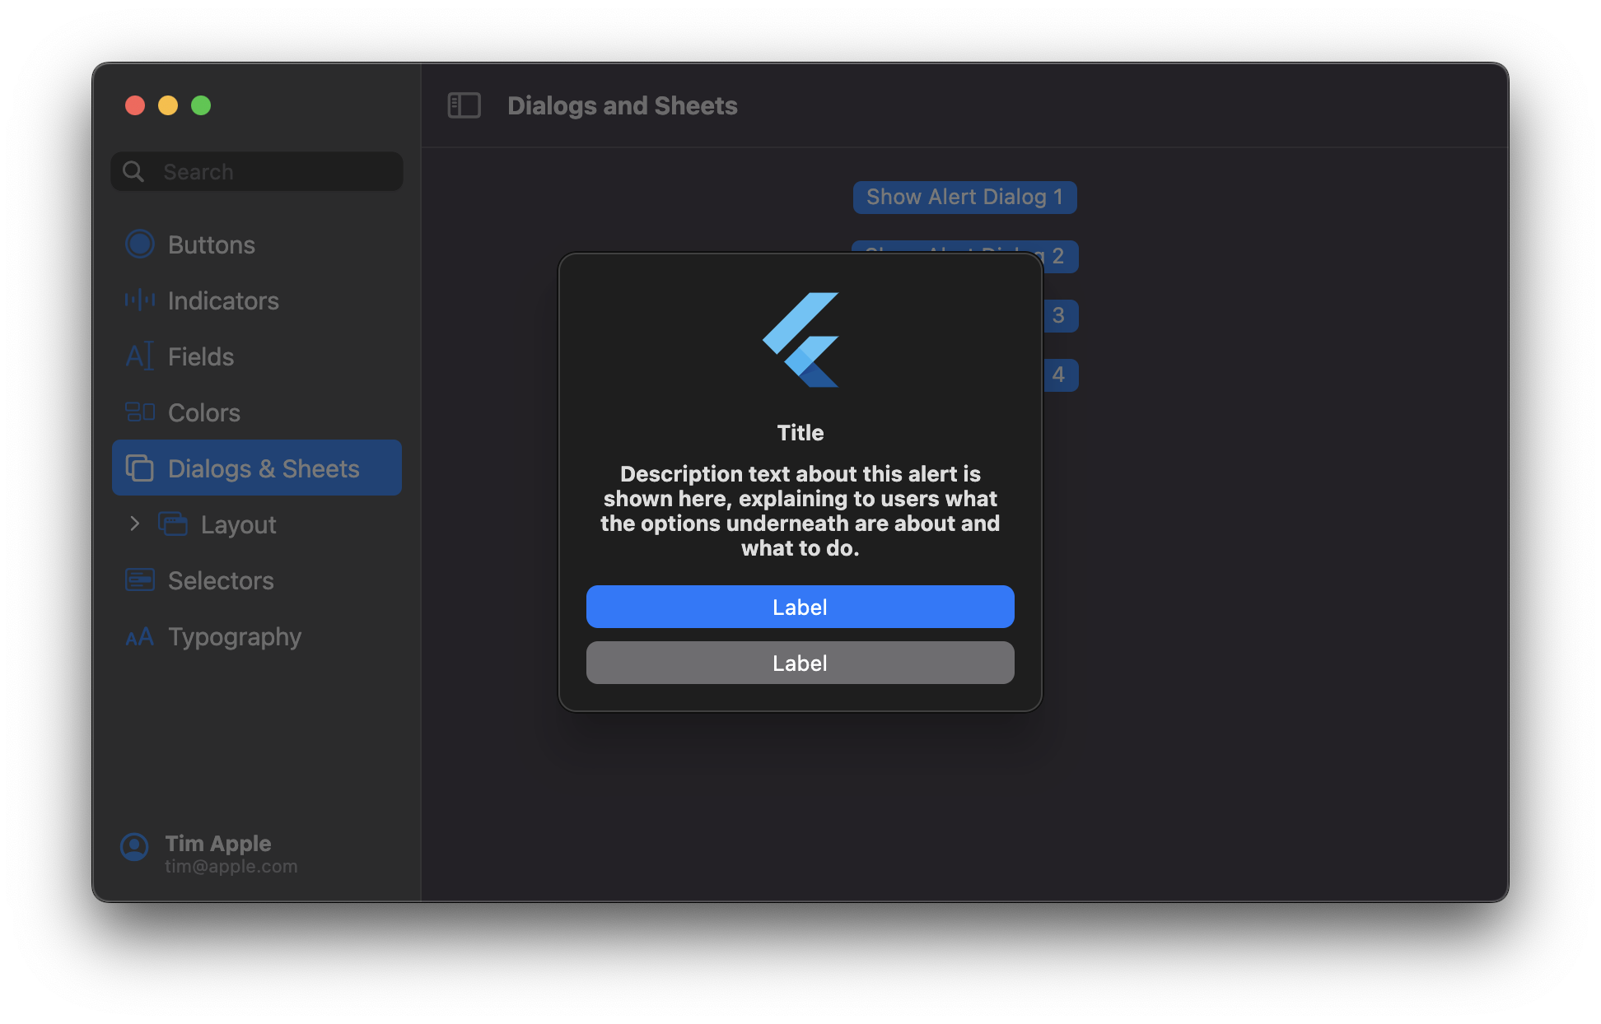Select the Colors sidebar item
This screenshot has width=1601, height=1024.
coord(204,412)
